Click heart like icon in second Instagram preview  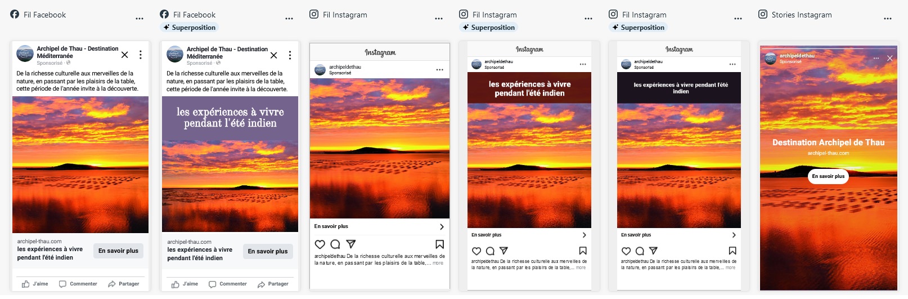click(x=477, y=251)
